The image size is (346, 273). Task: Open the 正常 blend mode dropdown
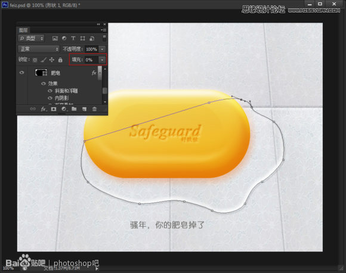(39, 49)
